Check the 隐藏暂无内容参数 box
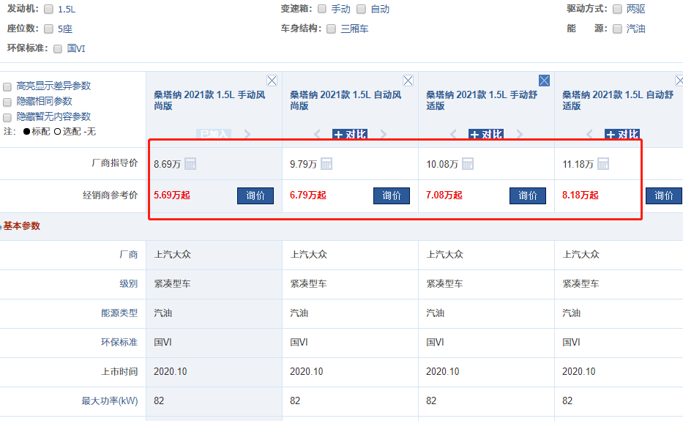This screenshot has height=421, width=683. (7, 117)
